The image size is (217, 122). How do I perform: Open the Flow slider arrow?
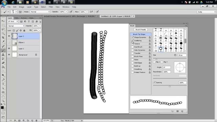point(87,12)
